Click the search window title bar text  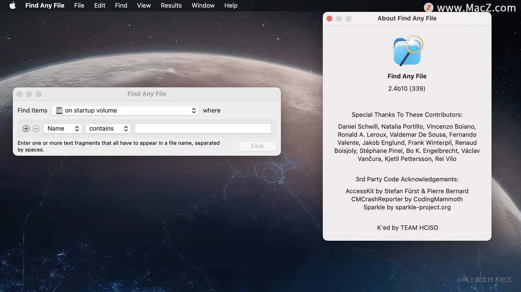coord(147,94)
